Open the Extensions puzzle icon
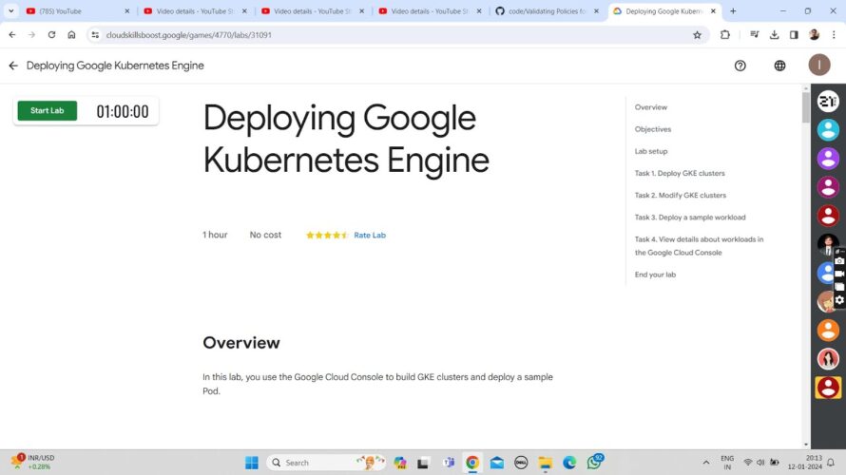846x475 pixels. (x=725, y=34)
